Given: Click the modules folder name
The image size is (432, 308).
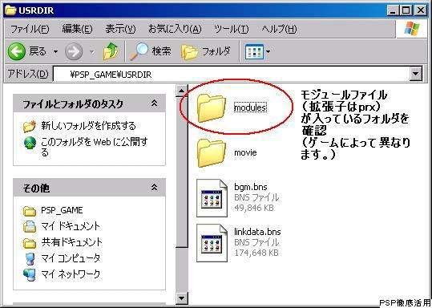Looking at the screenshot, I should pos(250,107).
